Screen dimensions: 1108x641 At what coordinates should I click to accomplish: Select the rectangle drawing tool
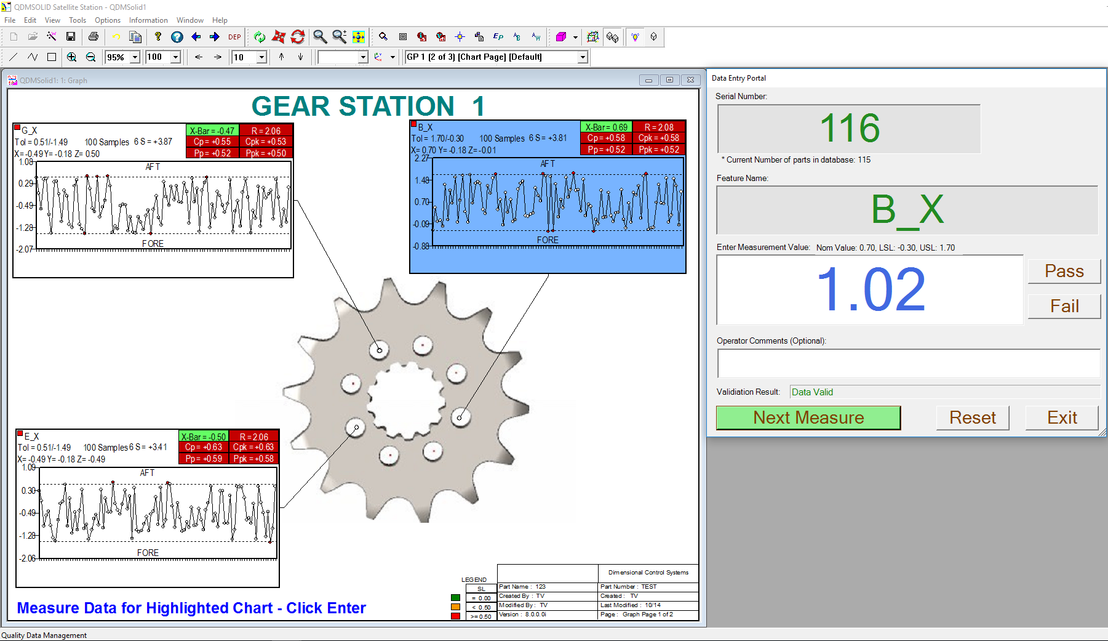(x=52, y=57)
